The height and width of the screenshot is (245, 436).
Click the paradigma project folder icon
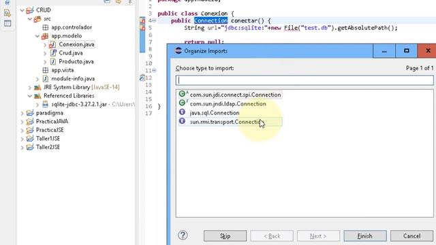(x=30, y=113)
